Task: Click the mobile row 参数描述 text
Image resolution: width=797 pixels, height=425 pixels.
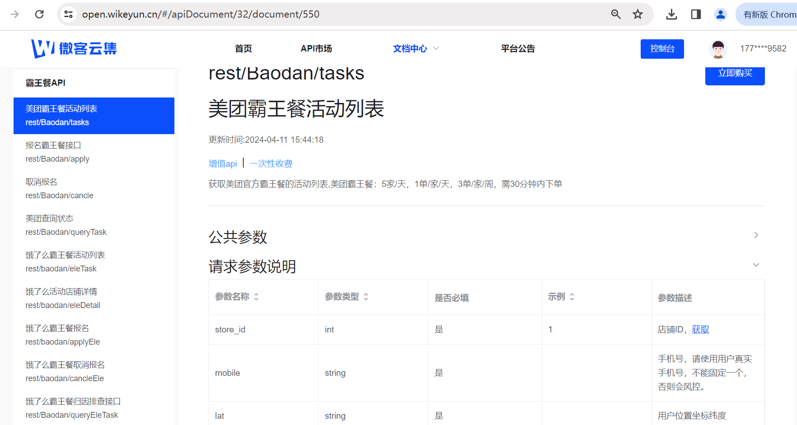Action: [x=704, y=373]
